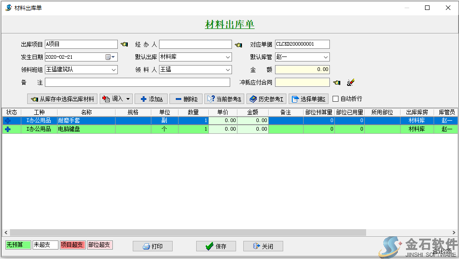
Task: Click the clear brush icon beside 冲抵应付合同
Action: (350, 82)
